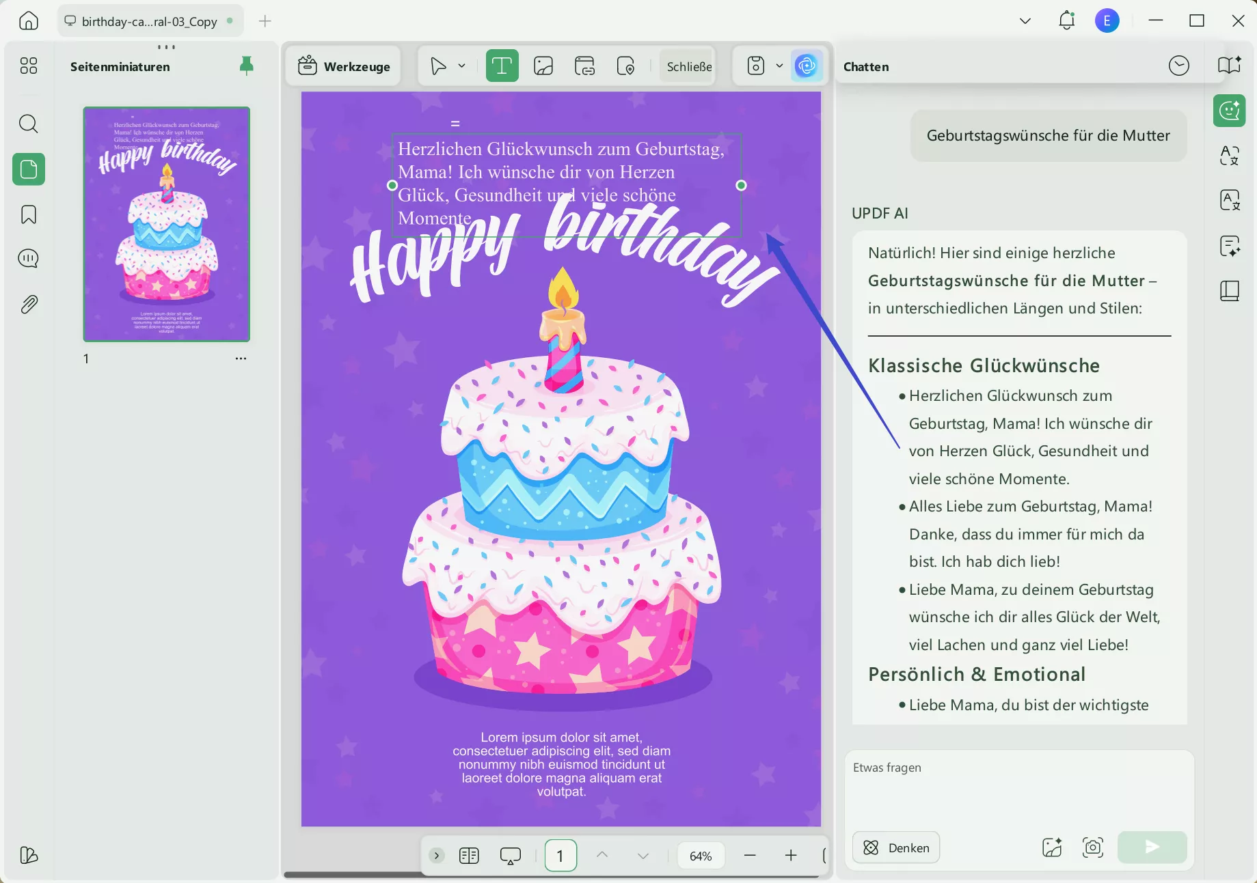Click the screenshot capture icon in chat
Image resolution: width=1257 pixels, height=883 pixels.
[x=1093, y=847]
